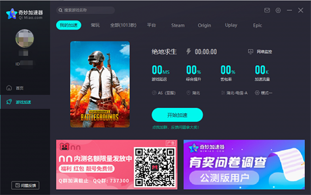311x195 pixels.
Task: Open the 首页 home sidebar item
Action: click(25, 88)
